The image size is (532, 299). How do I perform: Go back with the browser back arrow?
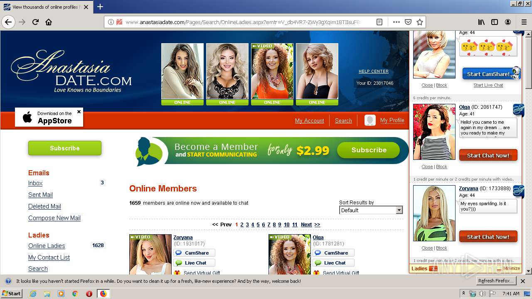point(8,22)
